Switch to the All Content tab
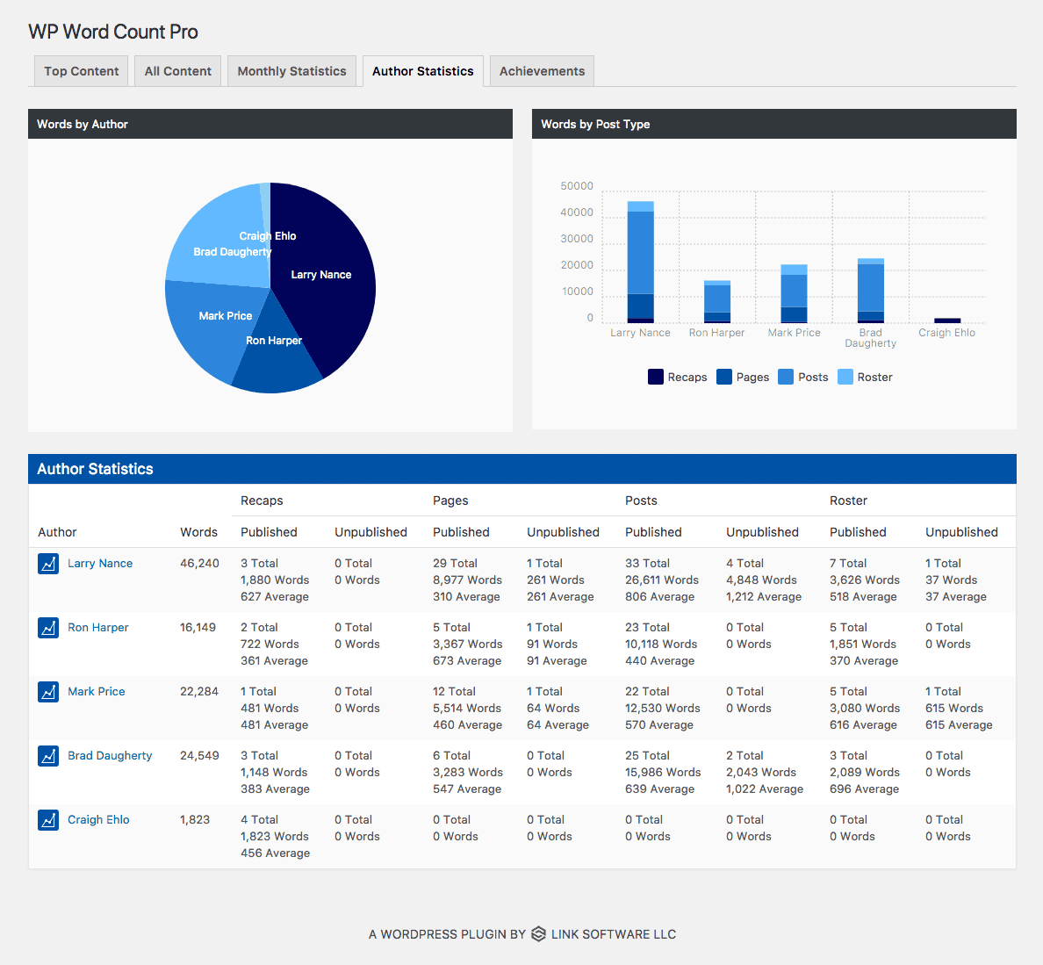1043x965 pixels. click(177, 71)
